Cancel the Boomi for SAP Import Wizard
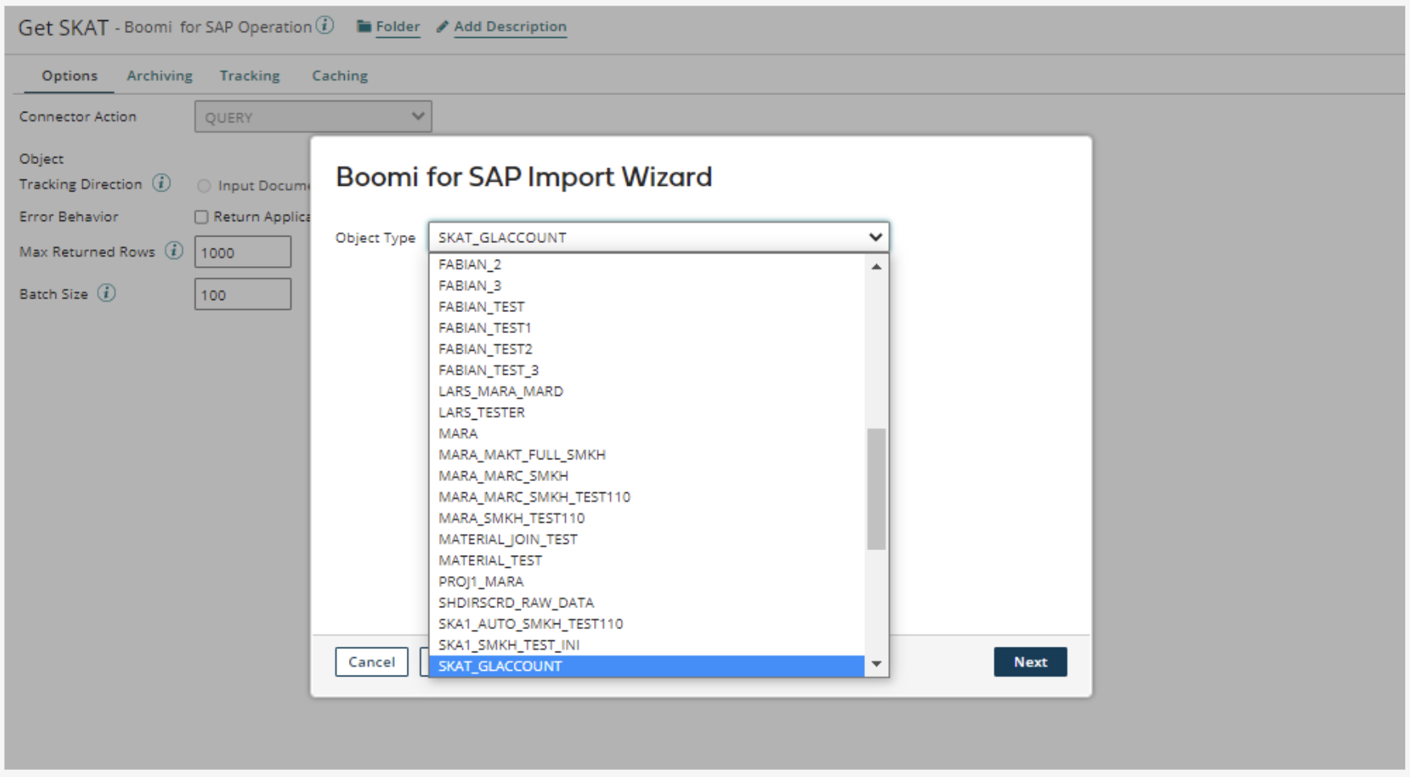The image size is (1410, 777). [371, 661]
